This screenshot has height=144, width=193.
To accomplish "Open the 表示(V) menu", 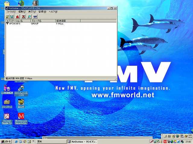I will [x=32, y=12].
